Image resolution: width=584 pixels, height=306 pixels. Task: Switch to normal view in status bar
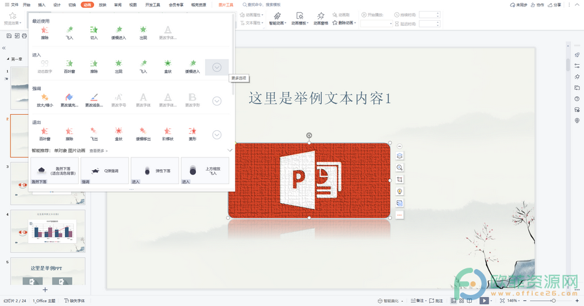pos(454,300)
